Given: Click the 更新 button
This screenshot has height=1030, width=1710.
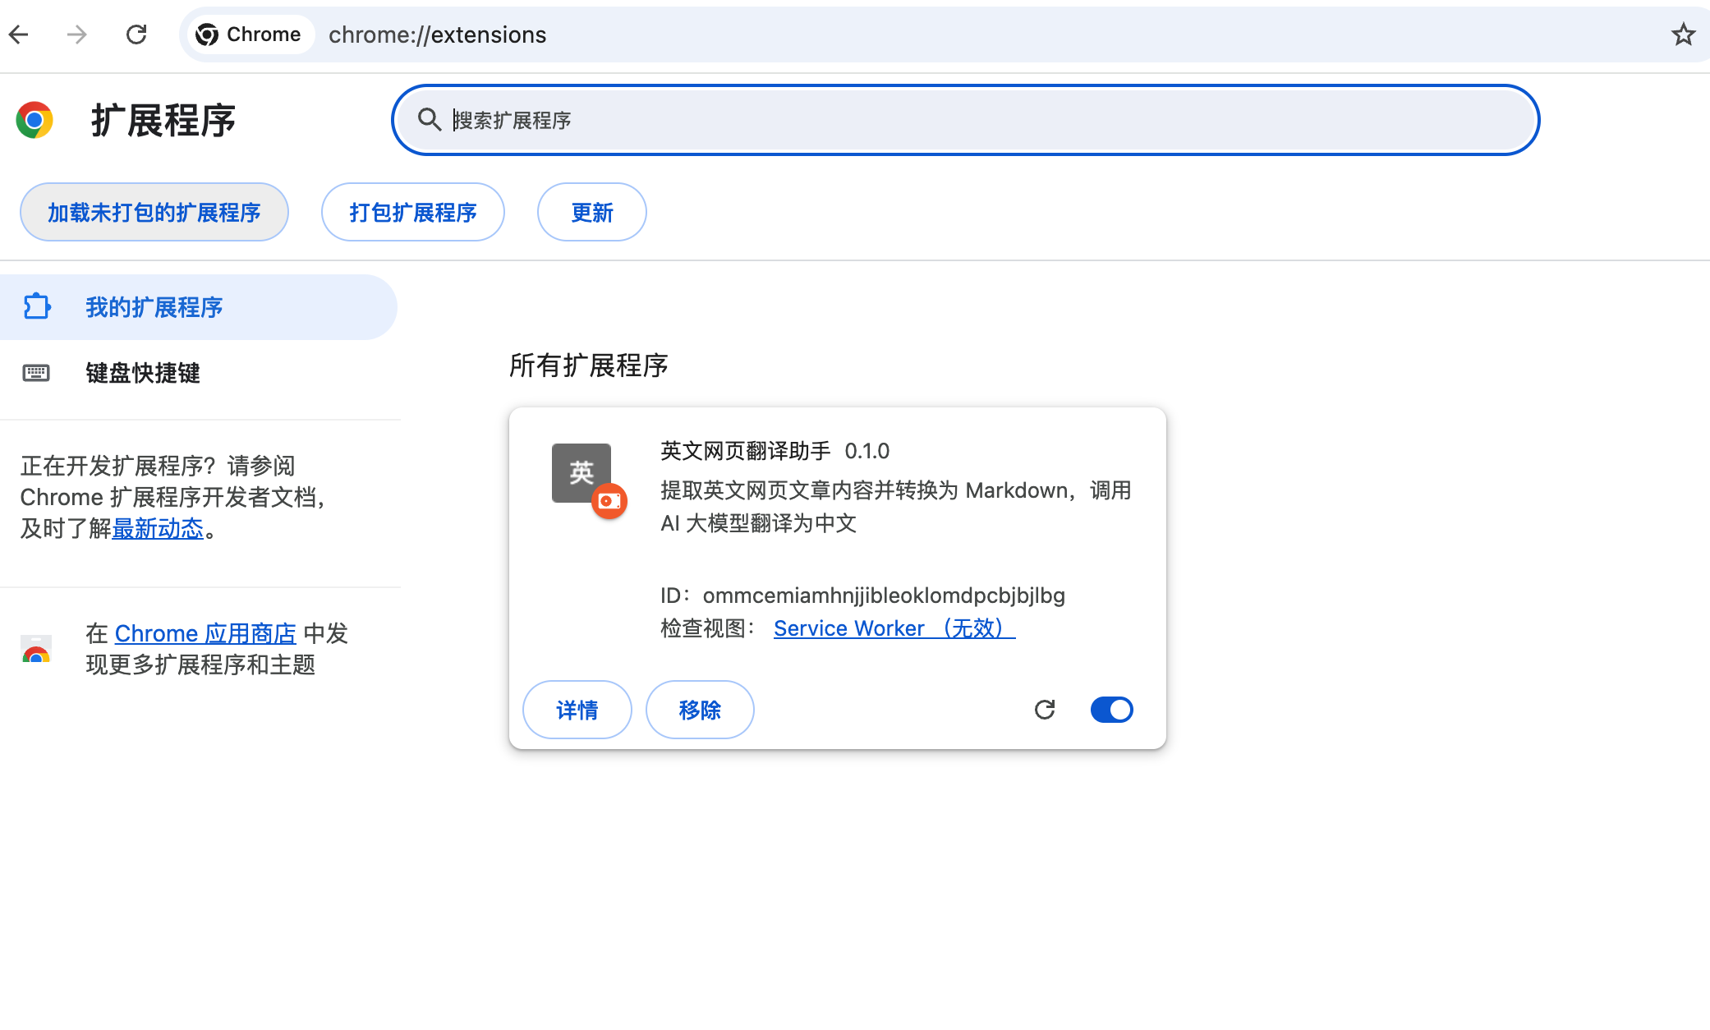Looking at the screenshot, I should coord(592,212).
